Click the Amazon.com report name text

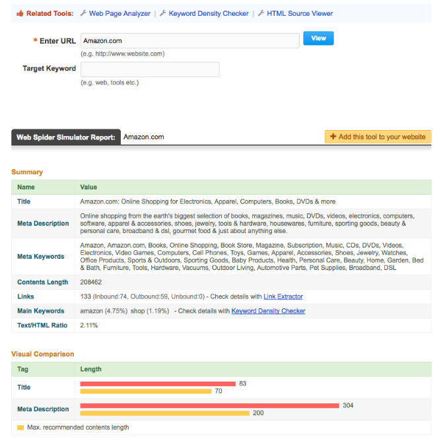pyautogui.click(x=143, y=137)
